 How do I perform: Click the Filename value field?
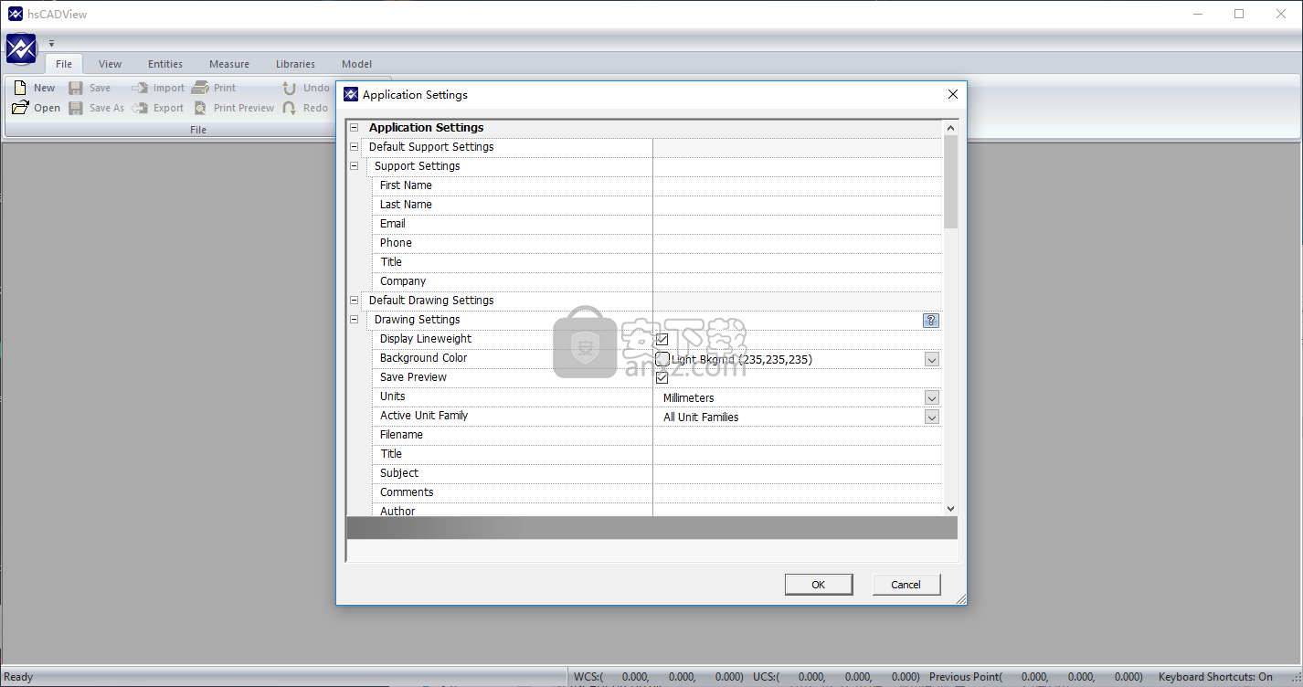pos(797,435)
